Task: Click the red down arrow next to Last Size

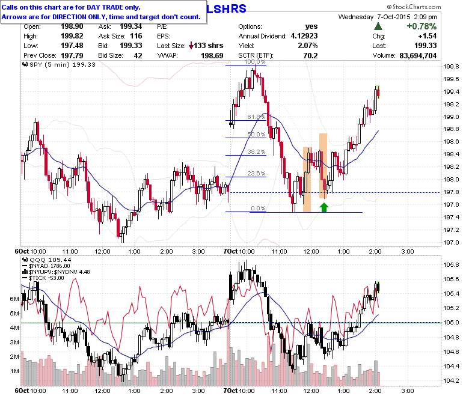Action: tap(191, 46)
